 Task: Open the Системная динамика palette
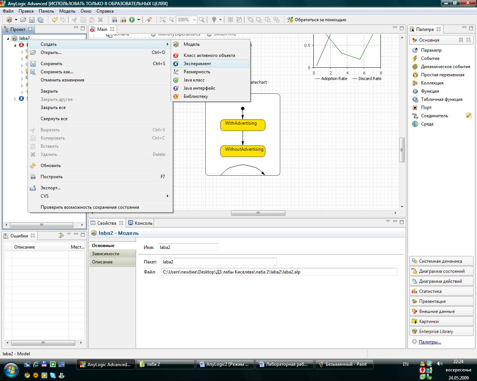pyautogui.click(x=441, y=261)
